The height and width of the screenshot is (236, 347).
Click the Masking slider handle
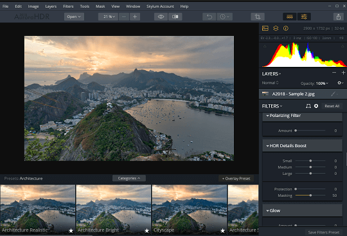click(x=310, y=195)
